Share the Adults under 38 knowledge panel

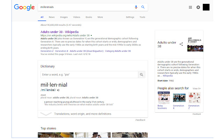pos(181,44)
